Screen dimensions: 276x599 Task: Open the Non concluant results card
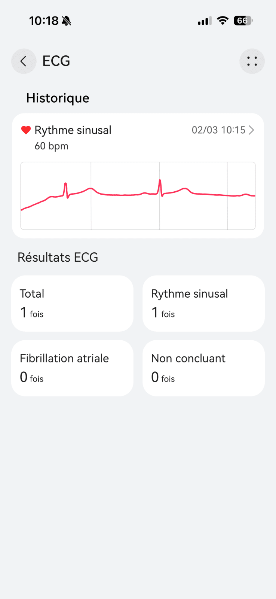click(203, 368)
